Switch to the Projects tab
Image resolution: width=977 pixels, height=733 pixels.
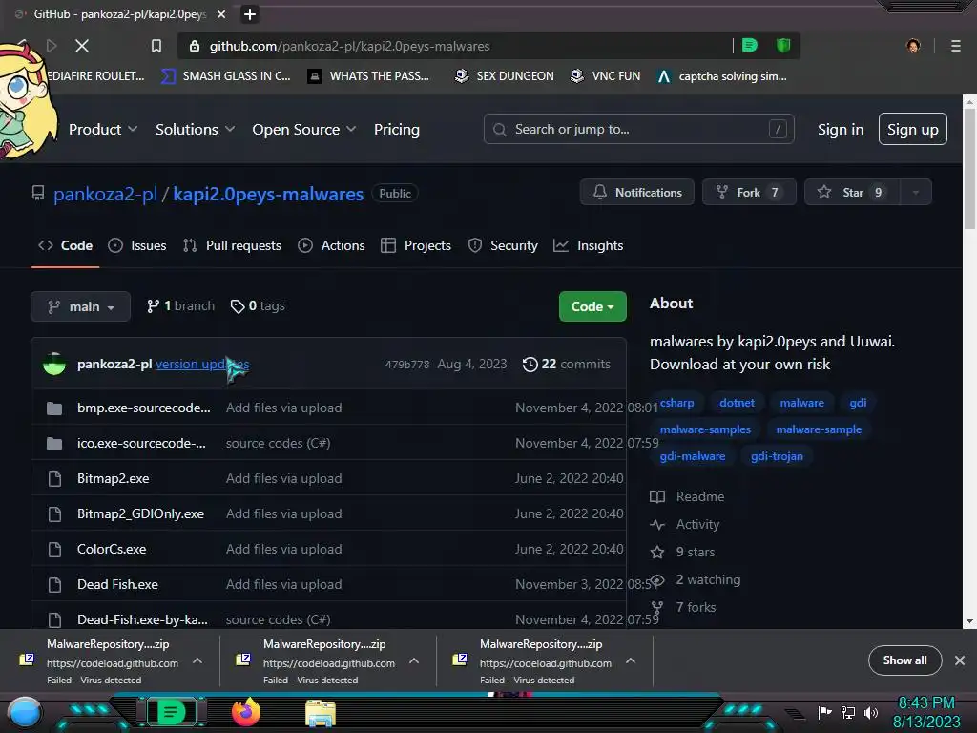(x=416, y=245)
